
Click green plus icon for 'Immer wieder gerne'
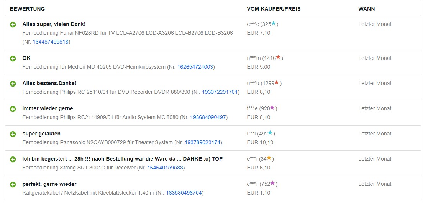coord(13,109)
